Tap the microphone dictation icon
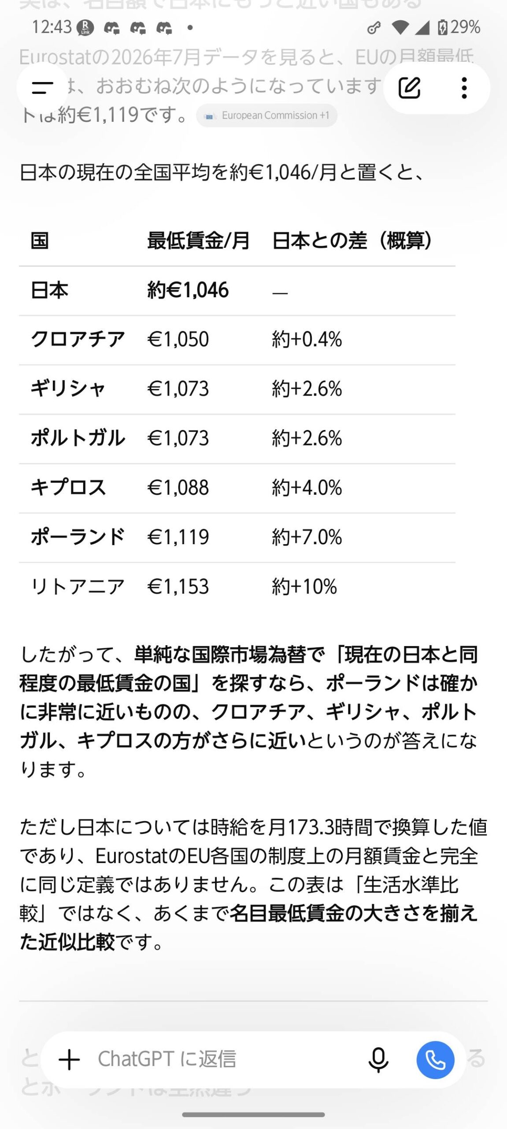The height and width of the screenshot is (1129, 507). coord(378,1060)
